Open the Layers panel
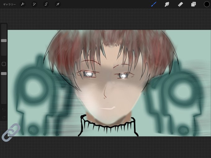Screen dimensions: 211x158 click(x=193, y=4)
